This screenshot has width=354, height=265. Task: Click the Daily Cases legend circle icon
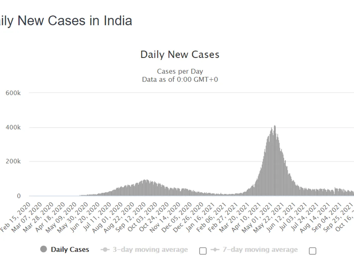coord(44,249)
